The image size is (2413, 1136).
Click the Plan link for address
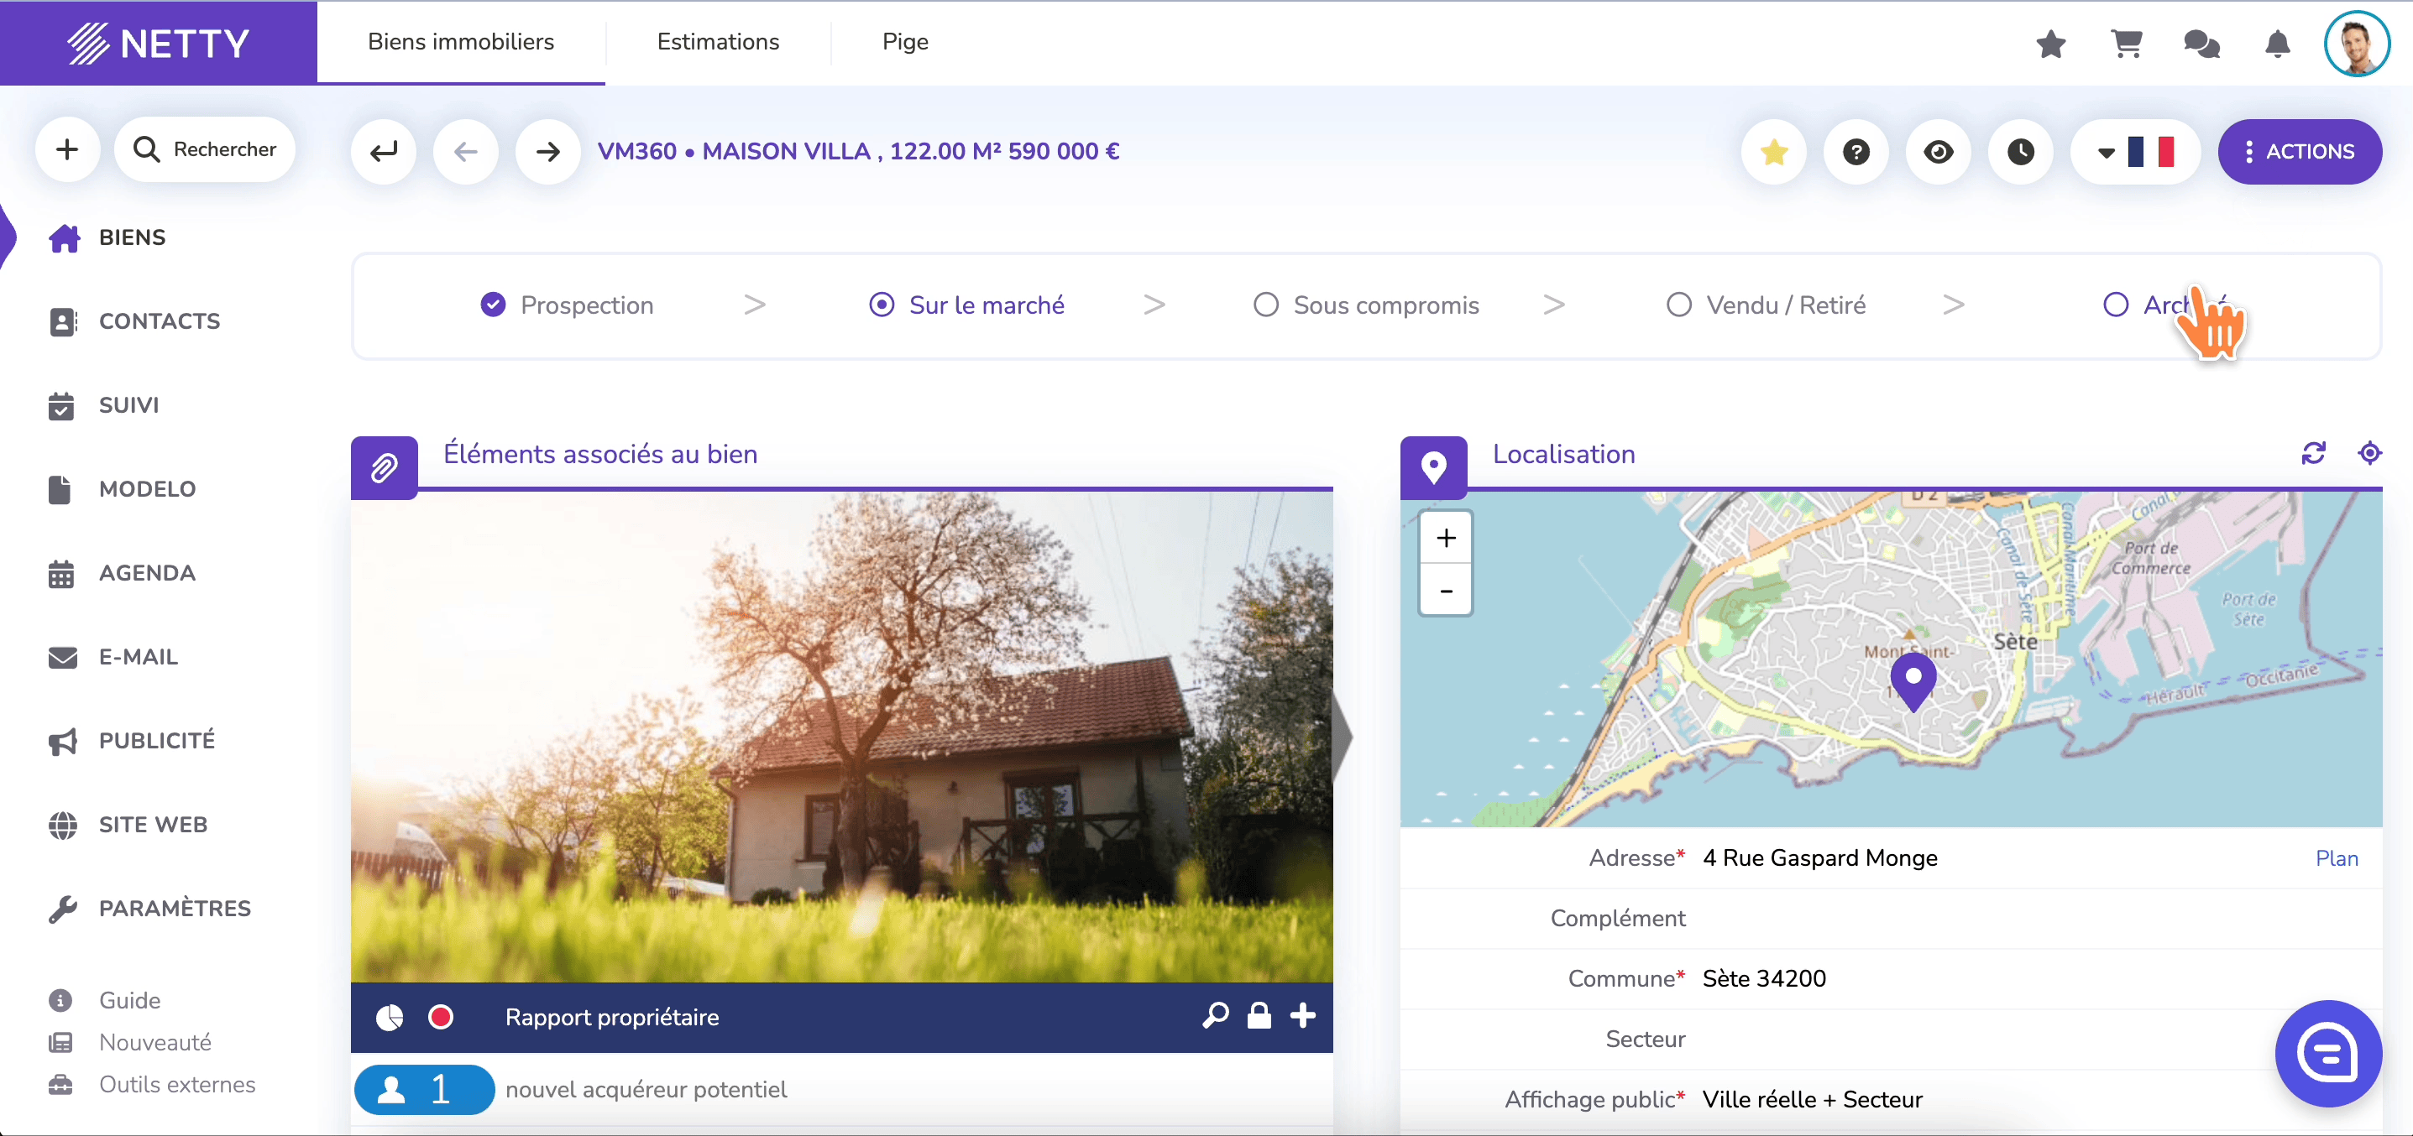[x=2337, y=857]
